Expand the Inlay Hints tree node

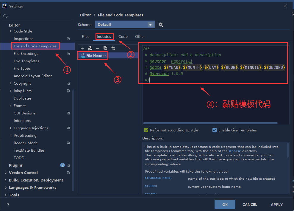pos(10,91)
